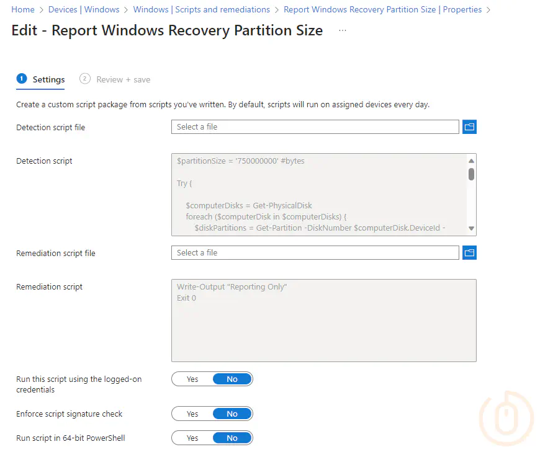The image size is (553, 465).
Task: Open the ellipsis more options menu
Action: pyautogui.click(x=343, y=30)
